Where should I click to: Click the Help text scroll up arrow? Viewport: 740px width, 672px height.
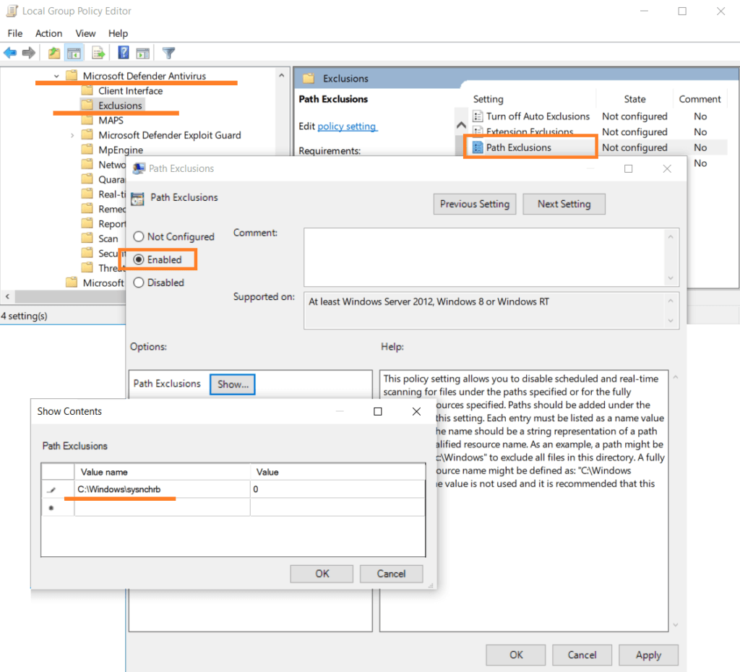coord(676,377)
